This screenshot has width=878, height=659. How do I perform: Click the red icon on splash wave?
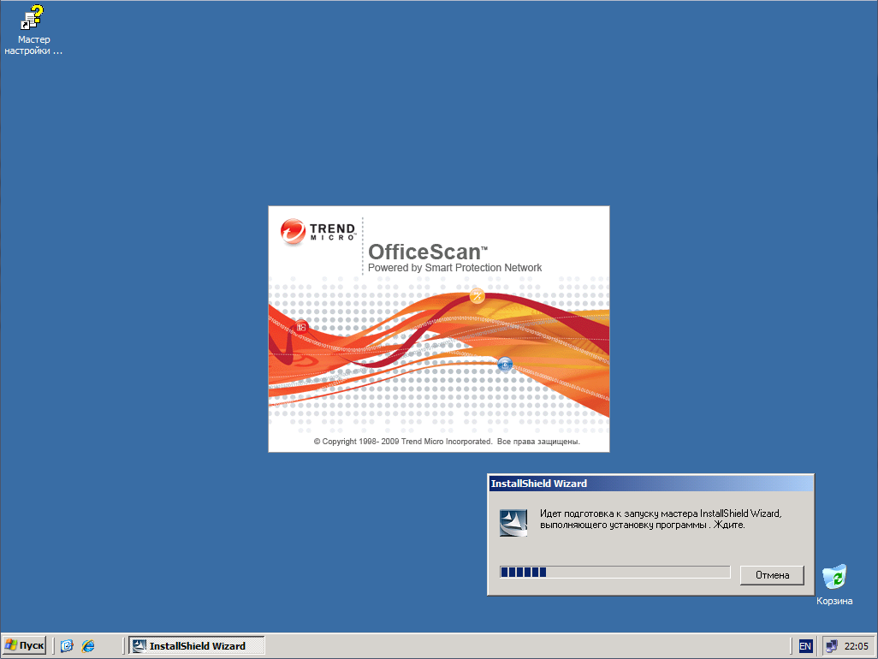tap(301, 326)
